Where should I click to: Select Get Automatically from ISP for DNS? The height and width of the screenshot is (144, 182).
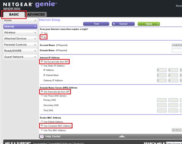click(42, 92)
